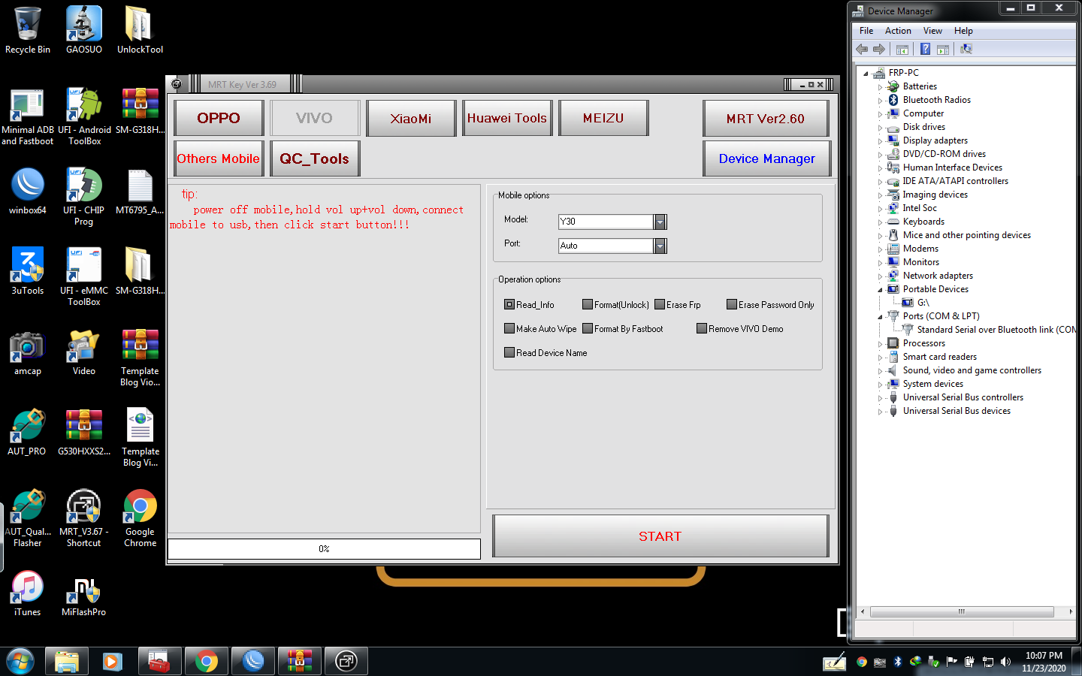Expand Bluetooth Radios tree node
Image resolution: width=1082 pixels, height=676 pixels.
(880, 101)
